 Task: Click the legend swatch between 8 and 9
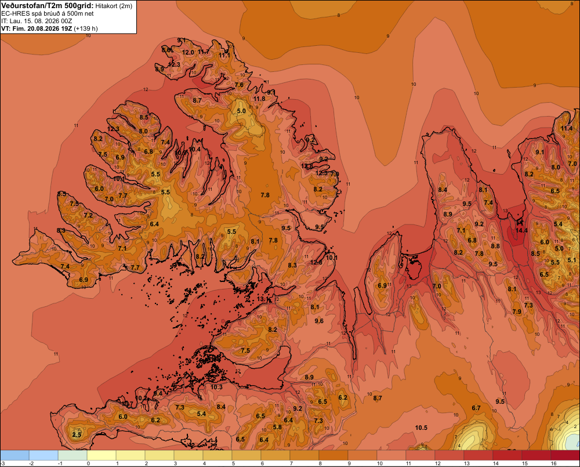click(333, 455)
